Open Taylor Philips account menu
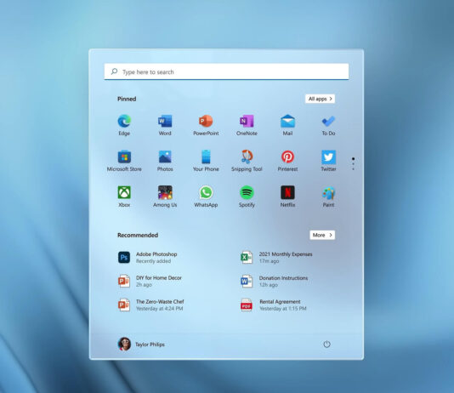 [141, 344]
